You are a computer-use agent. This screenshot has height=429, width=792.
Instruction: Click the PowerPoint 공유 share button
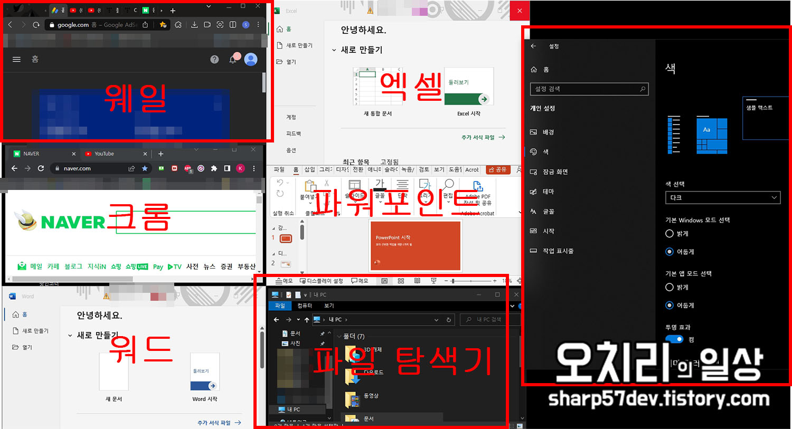[x=497, y=169]
